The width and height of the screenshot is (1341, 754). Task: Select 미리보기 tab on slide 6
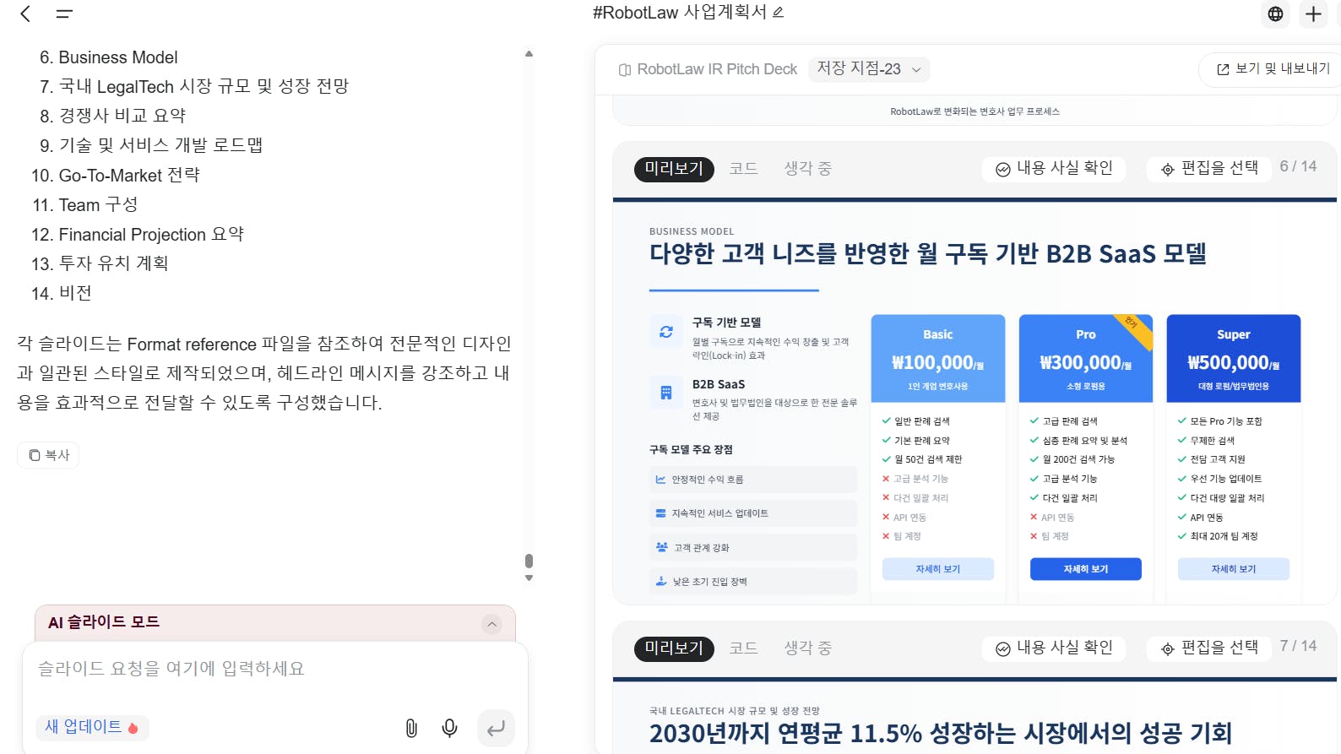point(674,169)
